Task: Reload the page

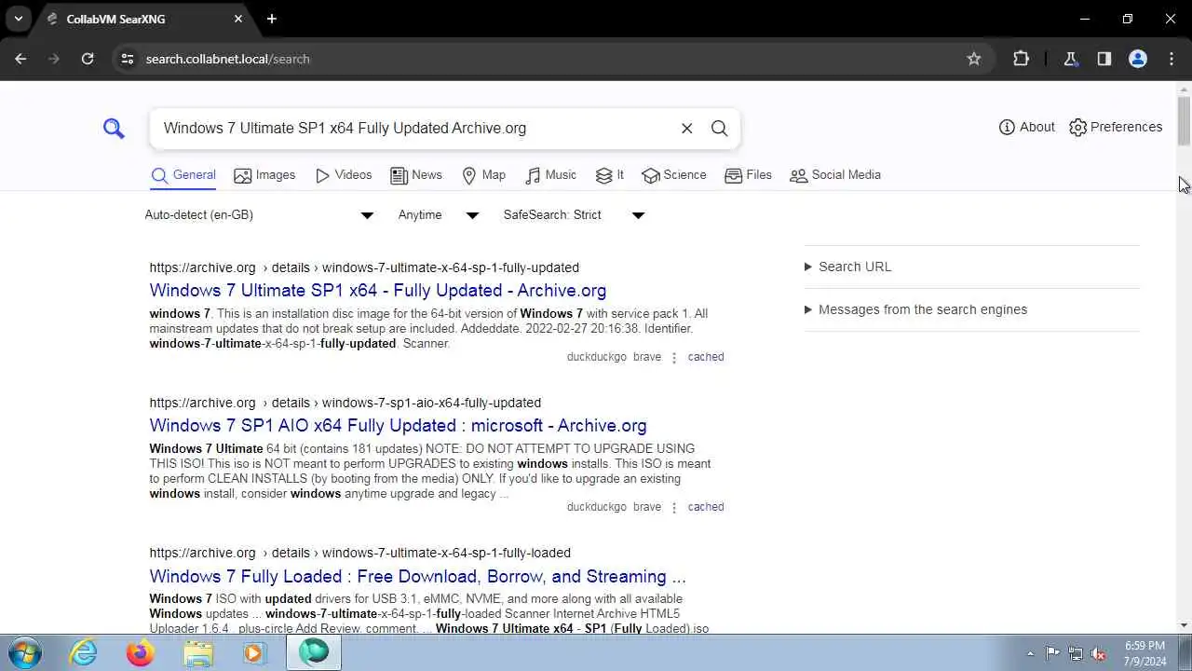Action: click(88, 59)
